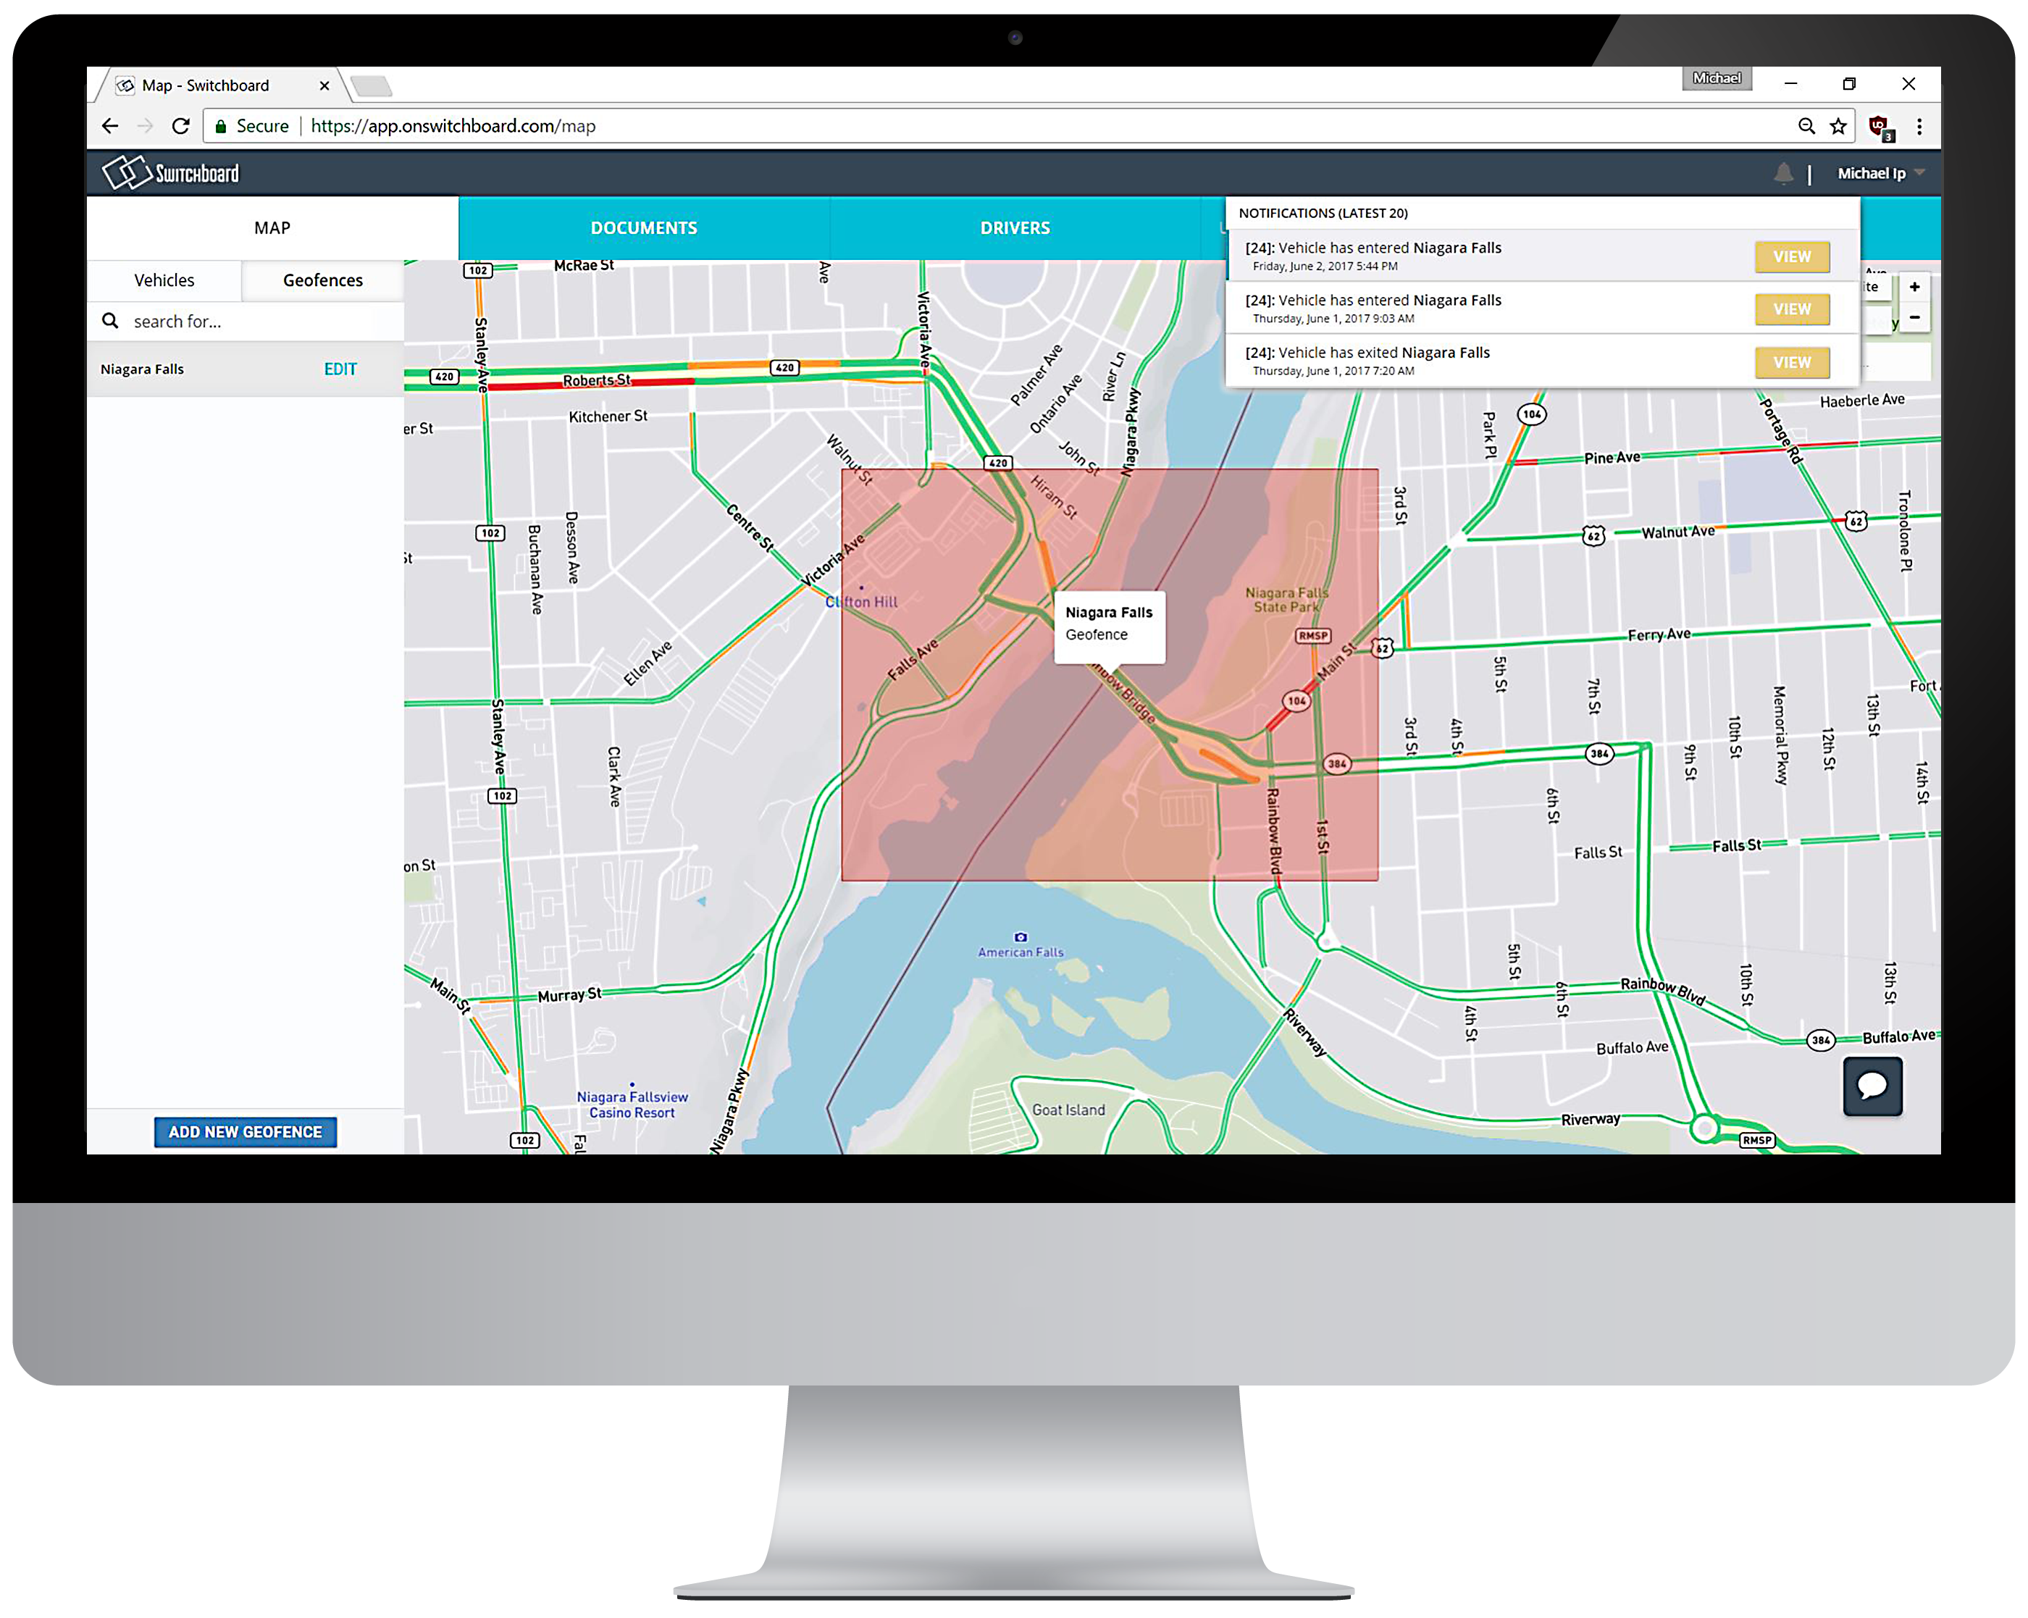
Task: Switch to the Geofences sub-tab
Action: pyautogui.click(x=322, y=280)
